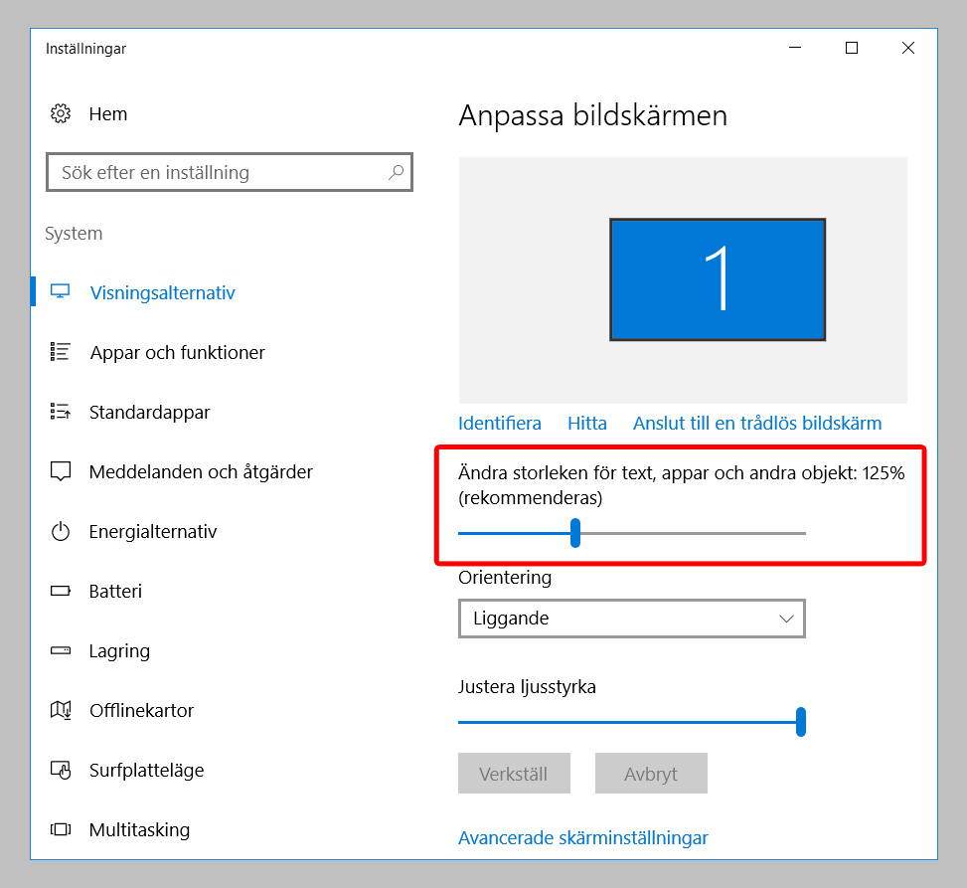
Task: Open the Orientering Liggande dropdown
Action: [631, 619]
